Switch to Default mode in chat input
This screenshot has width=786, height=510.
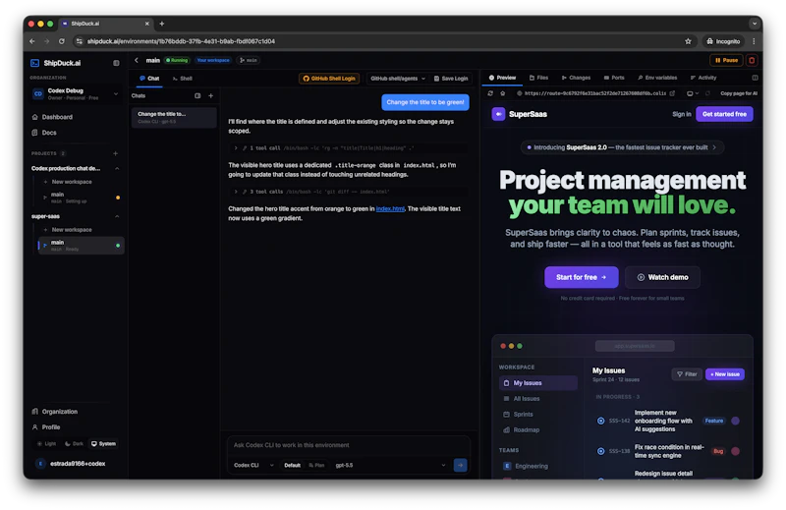click(292, 466)
